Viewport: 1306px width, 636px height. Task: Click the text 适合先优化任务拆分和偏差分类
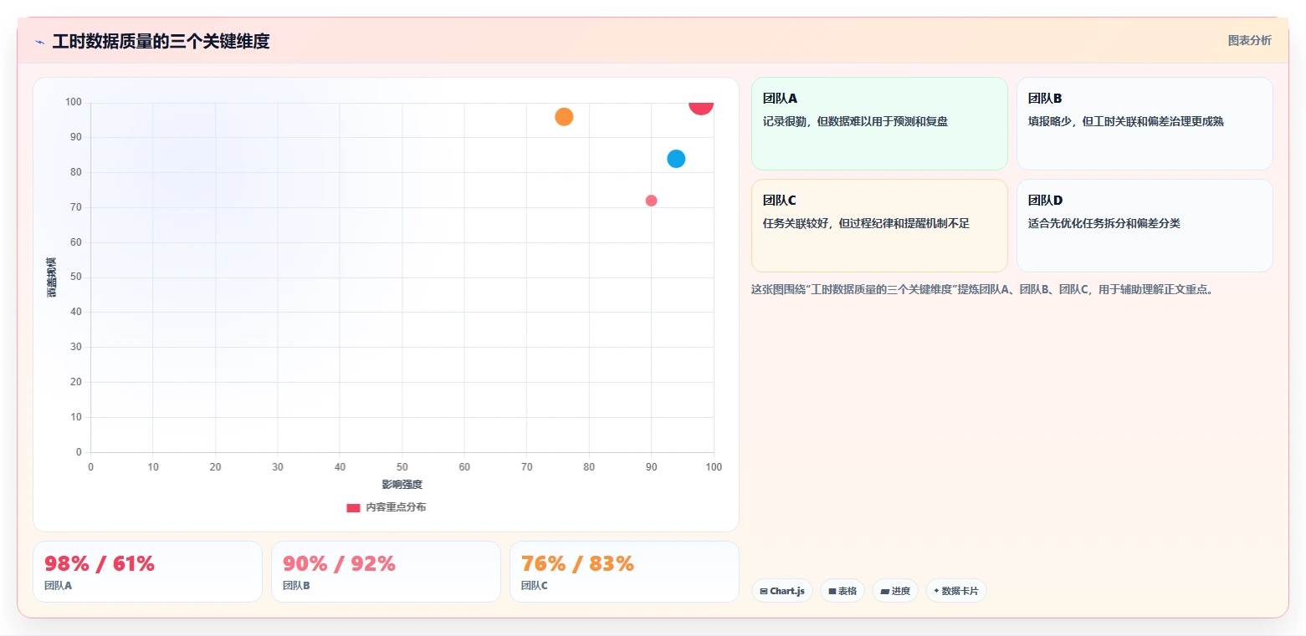(1104, 223)
